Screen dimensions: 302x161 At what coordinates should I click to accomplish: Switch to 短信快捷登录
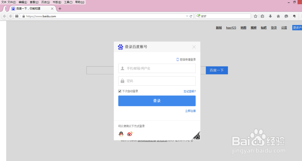tap(186, 60)
